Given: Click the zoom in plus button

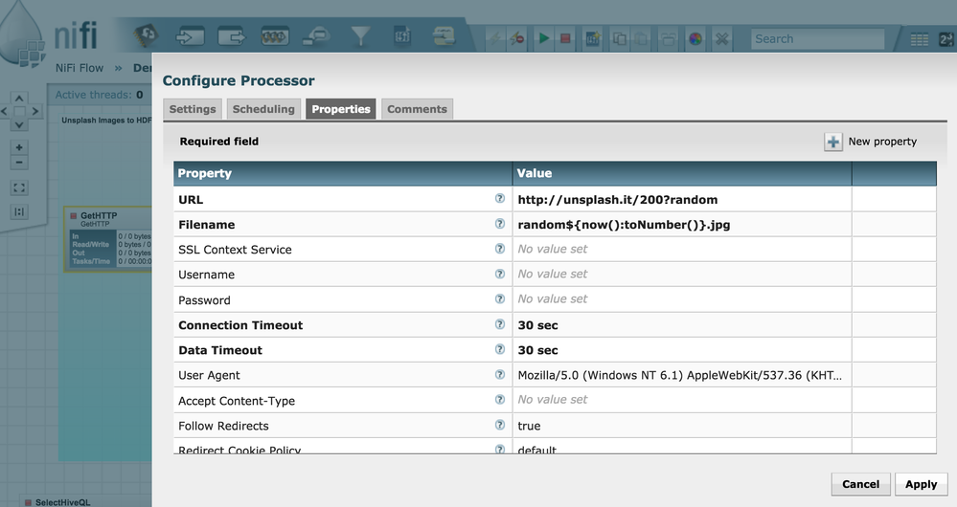Looking at the screenshot, I should [19, 147].
